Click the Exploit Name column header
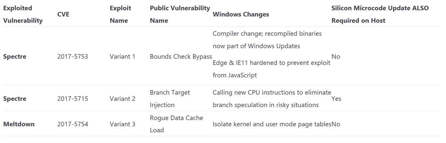446x143 pixels. tap(120, 14)
